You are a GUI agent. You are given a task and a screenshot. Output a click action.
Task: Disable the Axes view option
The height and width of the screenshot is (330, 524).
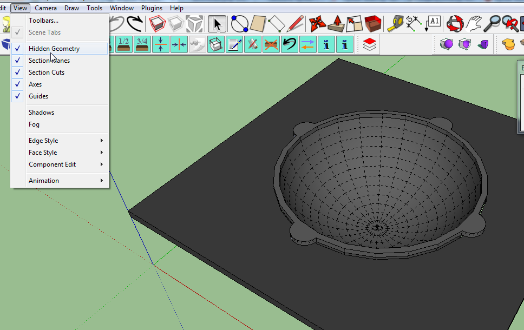[x=35, y=84]
